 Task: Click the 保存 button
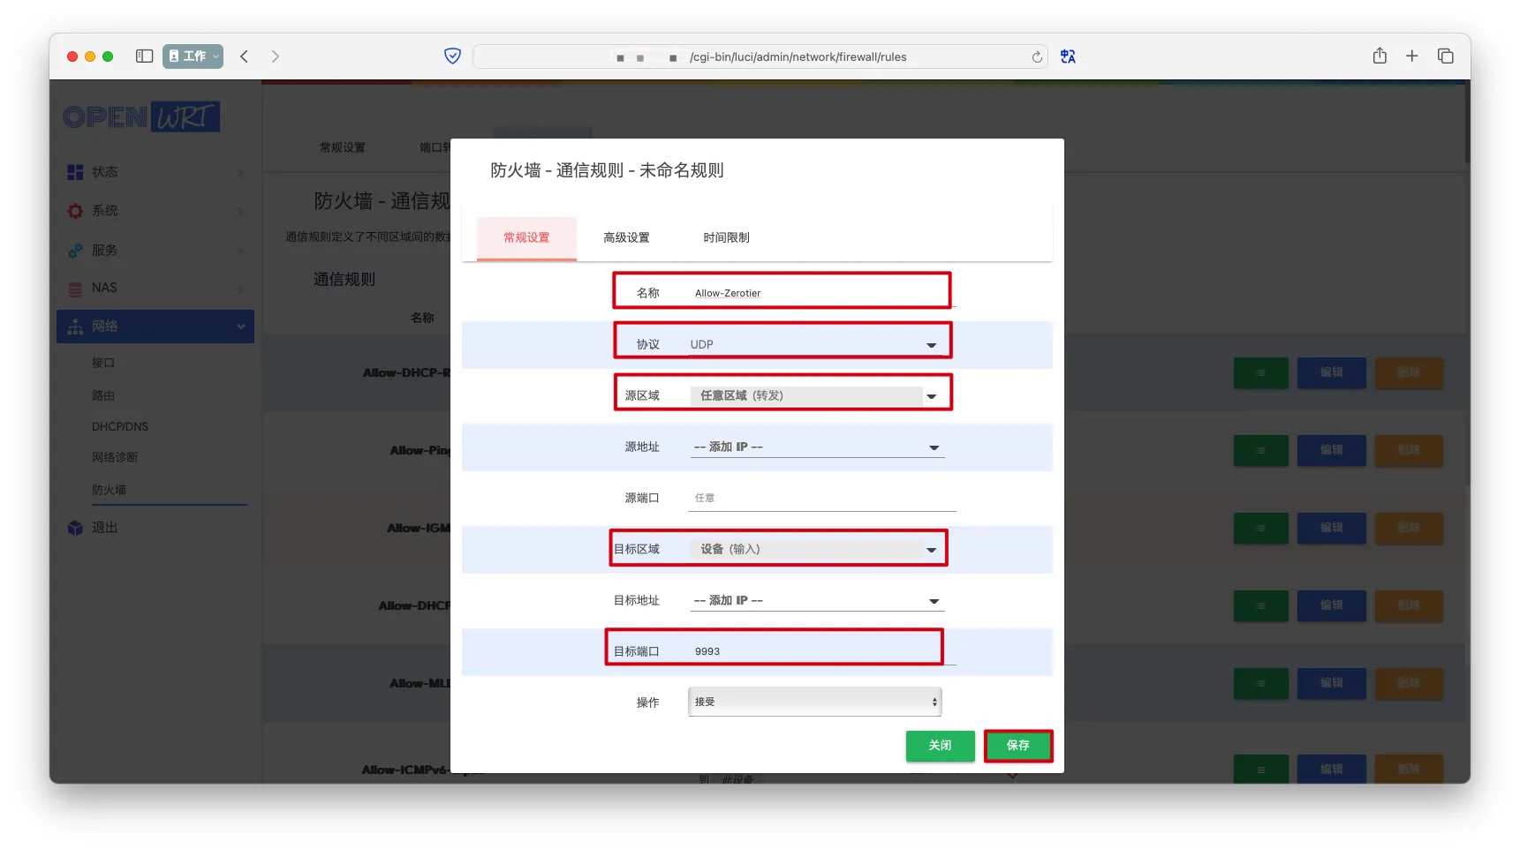coord(1017,746)
